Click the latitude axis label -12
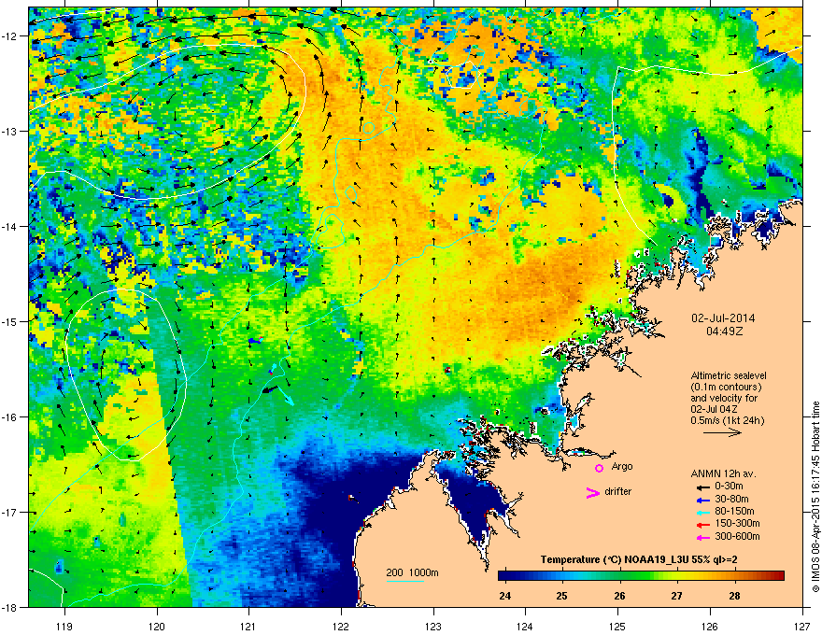This screenshot has width=822, height=635. 9,36
